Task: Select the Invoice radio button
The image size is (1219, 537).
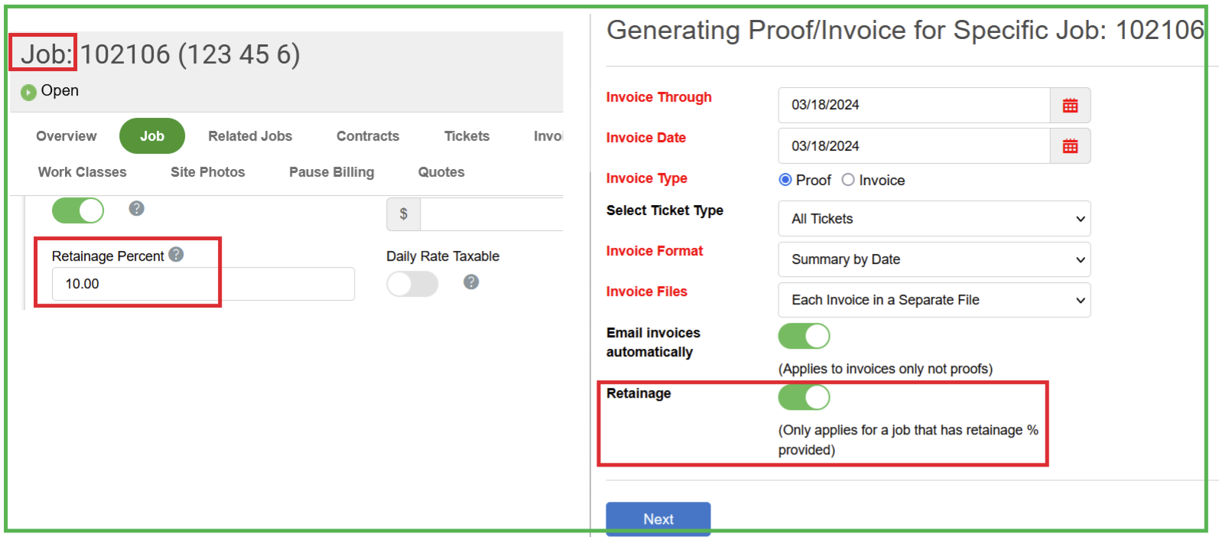Action: pyautogui.click(x=848, y=180)
